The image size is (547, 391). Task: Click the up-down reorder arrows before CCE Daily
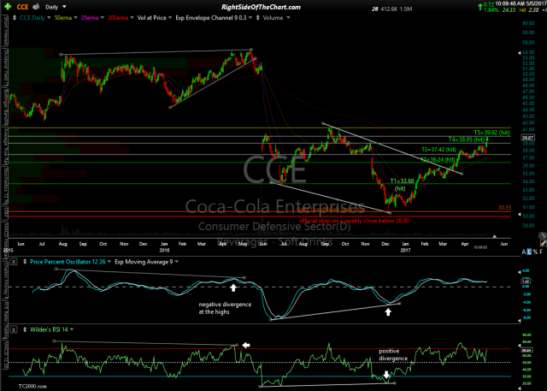[x=15, y=18]
